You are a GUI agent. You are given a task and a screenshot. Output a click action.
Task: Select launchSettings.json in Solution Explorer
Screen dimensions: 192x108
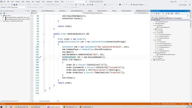click(164, 27)
